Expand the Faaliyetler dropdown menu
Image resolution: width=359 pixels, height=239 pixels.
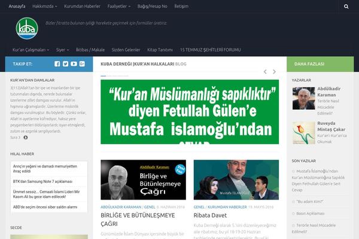click(119, 7)
